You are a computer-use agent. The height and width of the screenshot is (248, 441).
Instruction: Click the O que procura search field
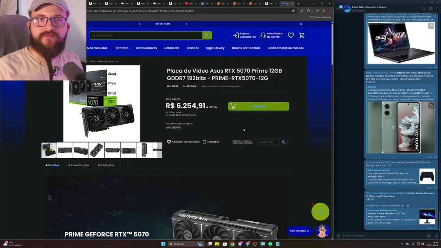click(146, 35)
